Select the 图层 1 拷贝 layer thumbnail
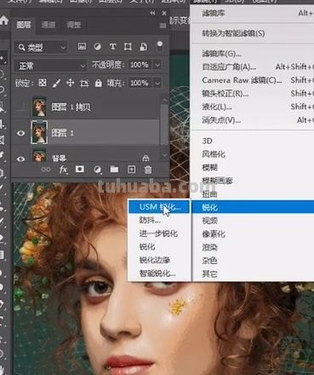Viewport: 314px width, 375px height. point(39,107)
